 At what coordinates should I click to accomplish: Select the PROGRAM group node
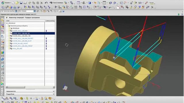[x=16, y=28]
